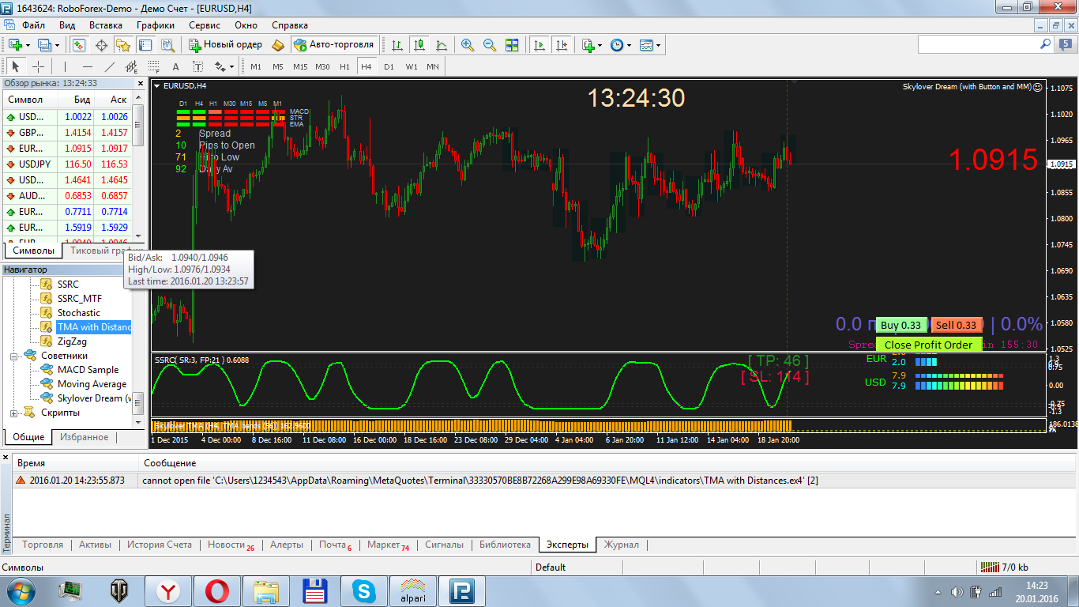The image size is (1079, 607).
Task: Switch to the Журнал tab
Action: (x=622, y=545)
